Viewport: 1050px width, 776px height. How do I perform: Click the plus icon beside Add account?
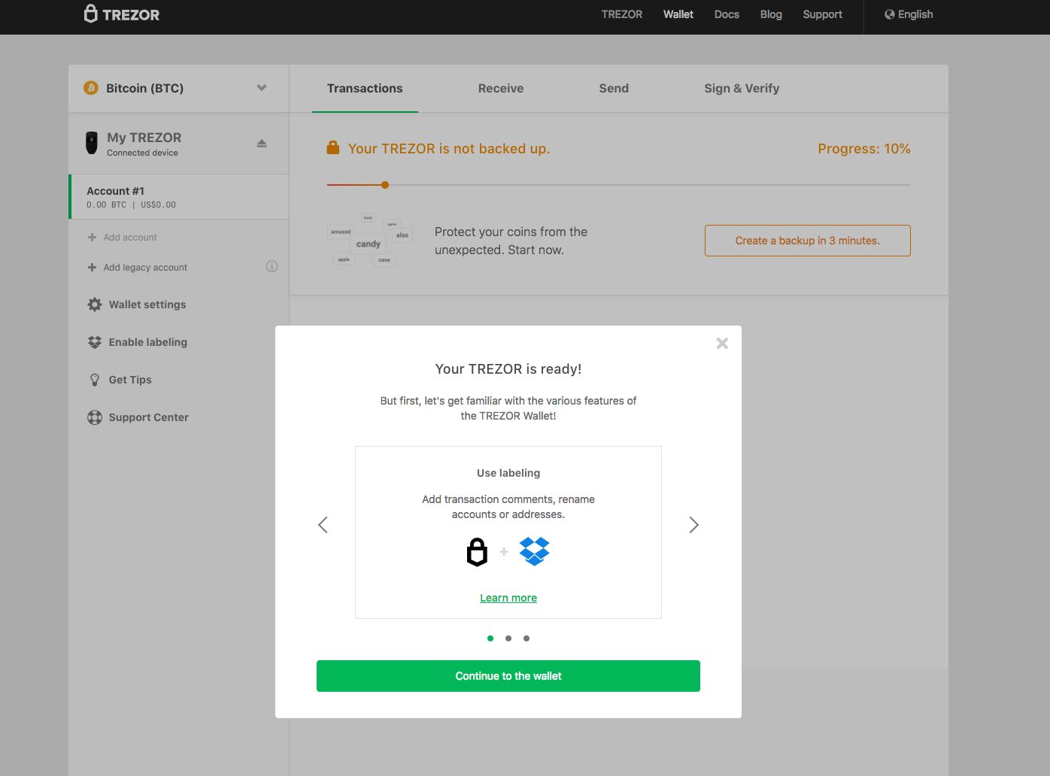(92, 237)
